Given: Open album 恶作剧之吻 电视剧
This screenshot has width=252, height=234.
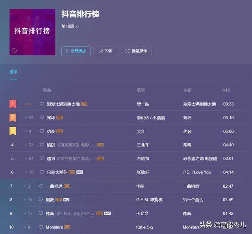Looking at the screenshot, I should pyautogui.click(x=202, y=159).
